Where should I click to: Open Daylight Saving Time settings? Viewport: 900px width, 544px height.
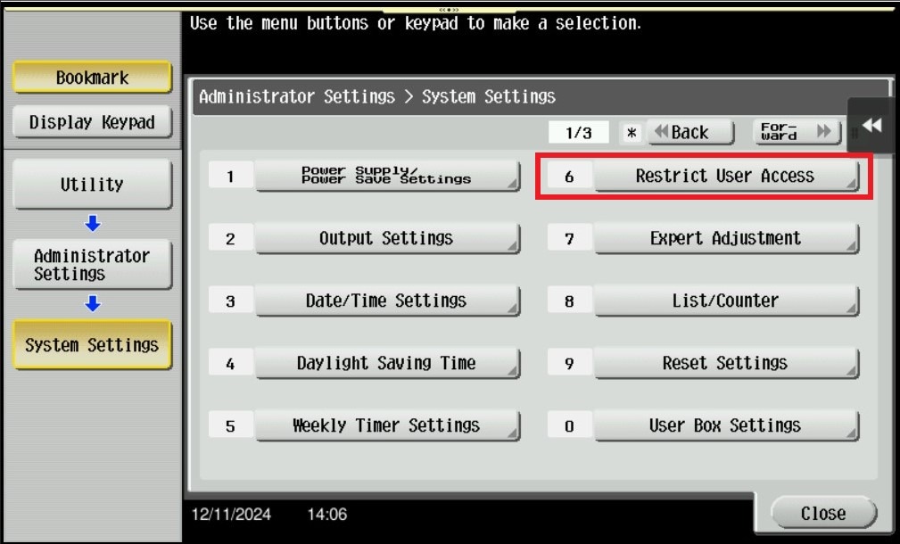tap(387, 364)
